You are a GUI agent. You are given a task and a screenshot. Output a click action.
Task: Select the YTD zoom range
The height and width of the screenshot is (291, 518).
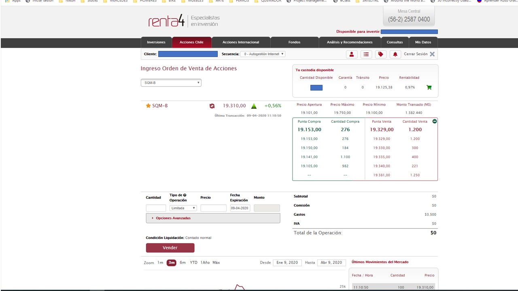point(194,263)
